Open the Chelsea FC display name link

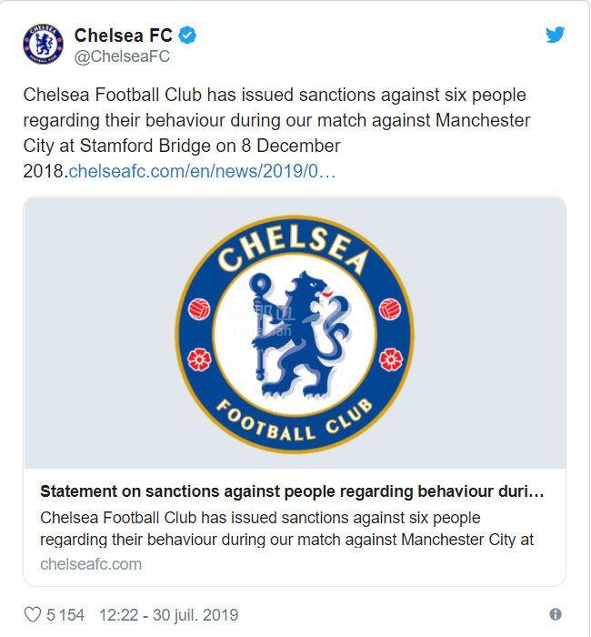coord(123,36)
